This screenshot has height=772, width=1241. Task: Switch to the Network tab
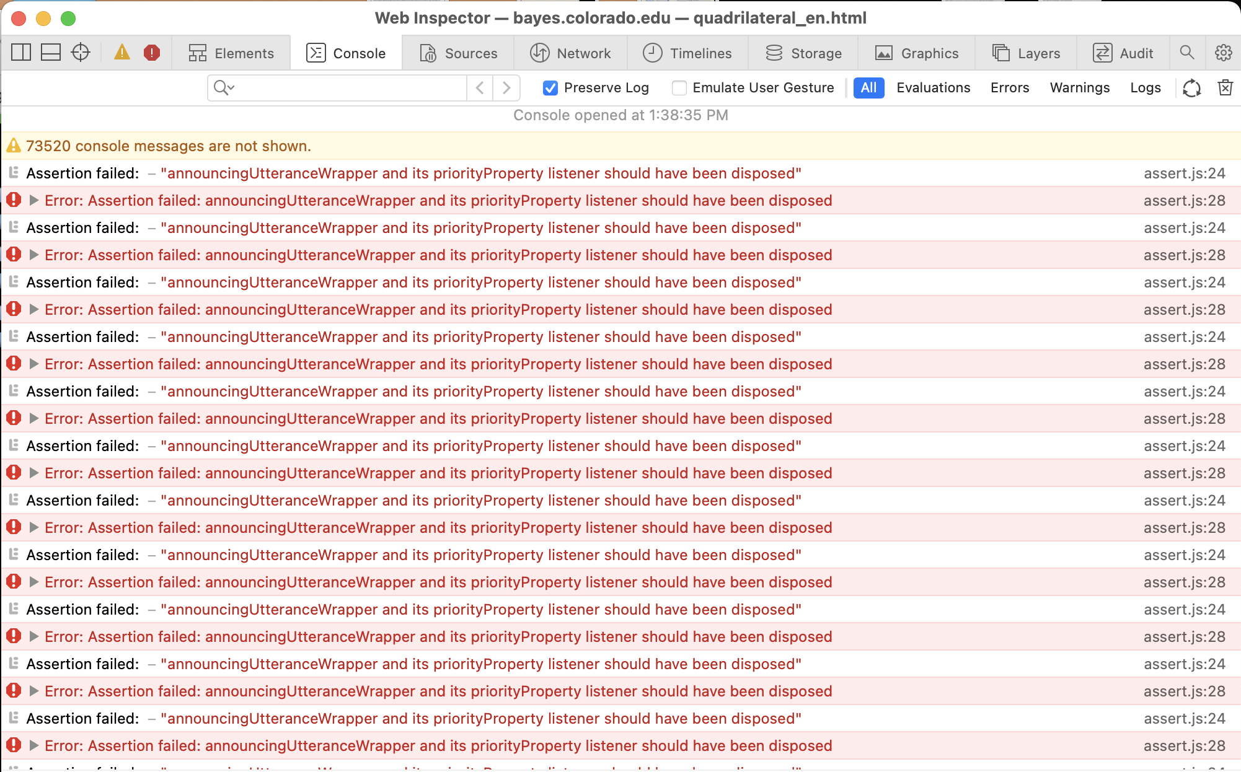pos(571,53)
